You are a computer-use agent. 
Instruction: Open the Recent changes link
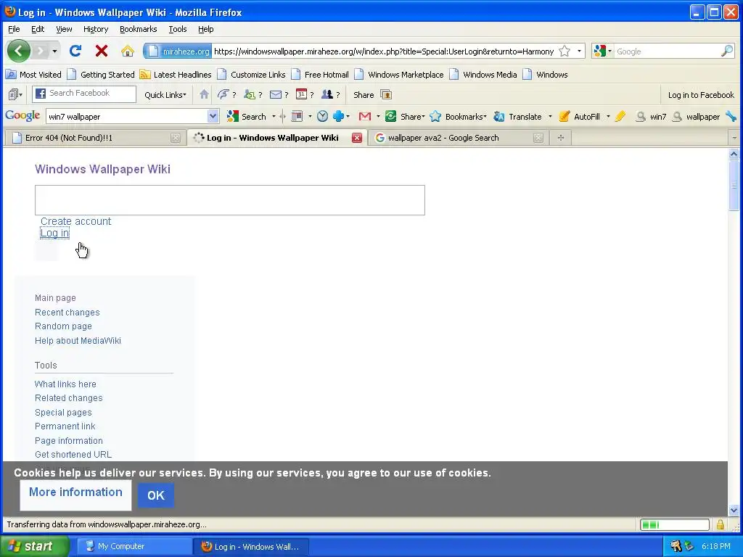(67, 312)
